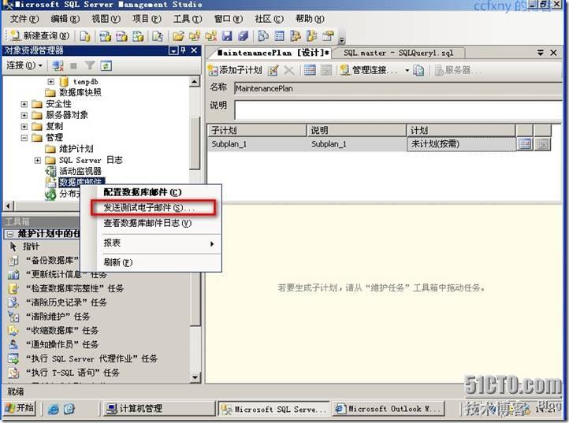Screen dimensions: 569x423
Task: Expand the SQL Server Logs (SQL Server 日志) node
Action: click(x=37, y=160)
